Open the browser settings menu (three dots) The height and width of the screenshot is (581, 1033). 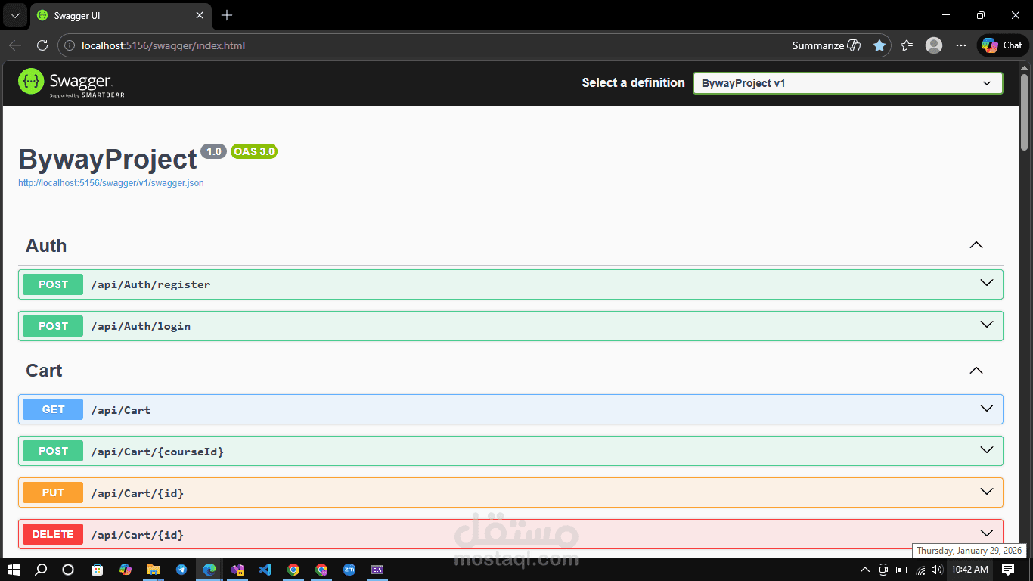[x=960, y=45]
